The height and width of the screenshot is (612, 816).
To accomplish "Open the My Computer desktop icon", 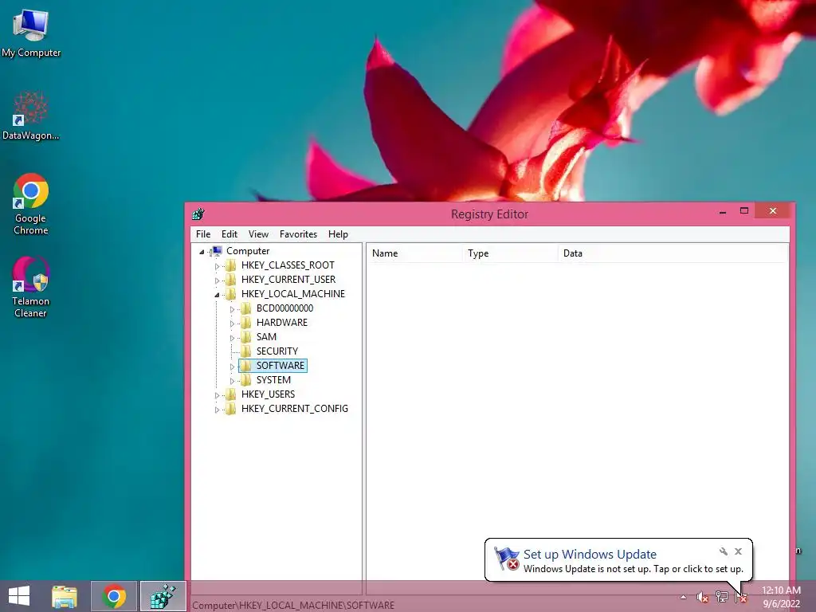I will (31, 32).
